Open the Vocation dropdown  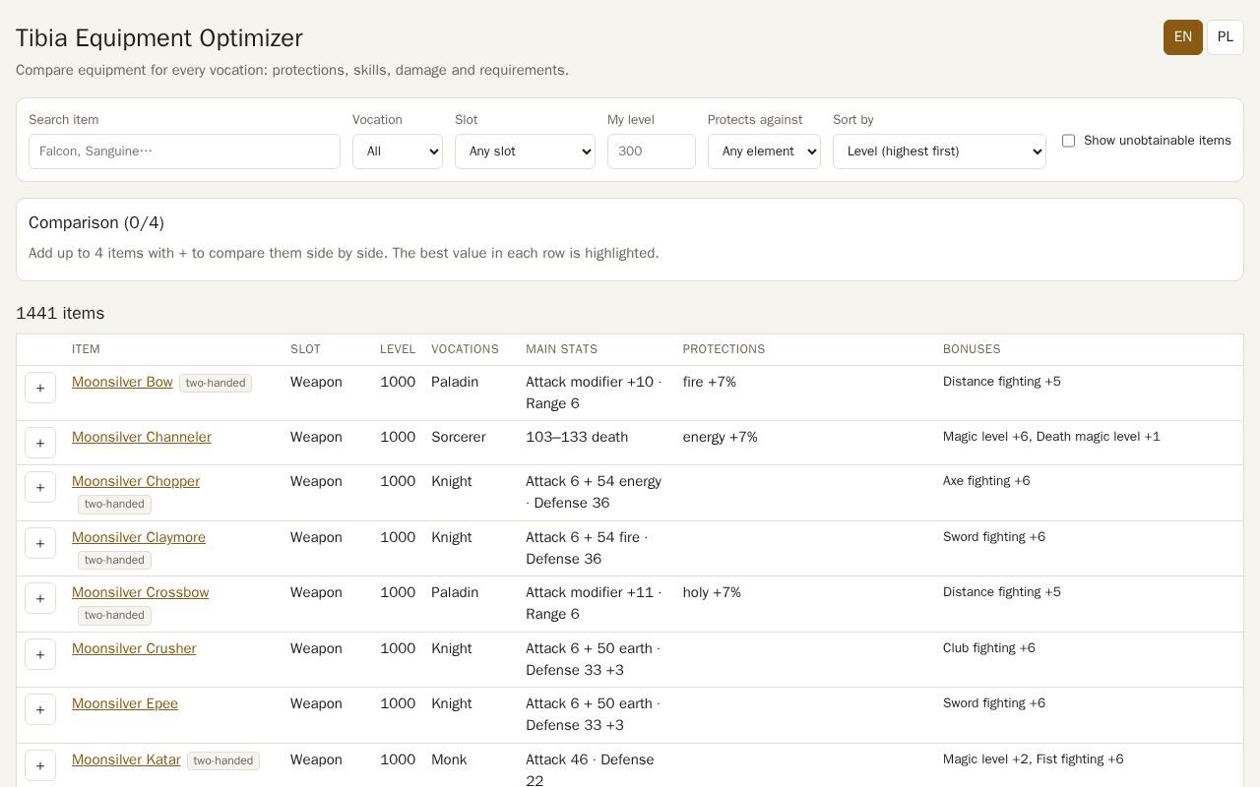[398, 151]
